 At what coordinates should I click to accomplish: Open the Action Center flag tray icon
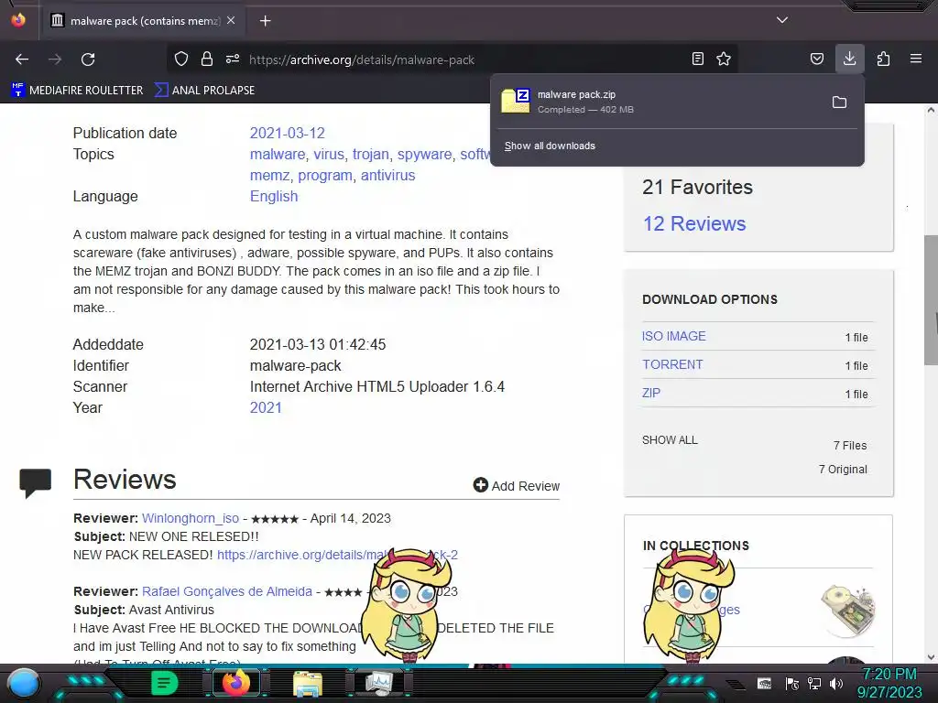(792, 683)
